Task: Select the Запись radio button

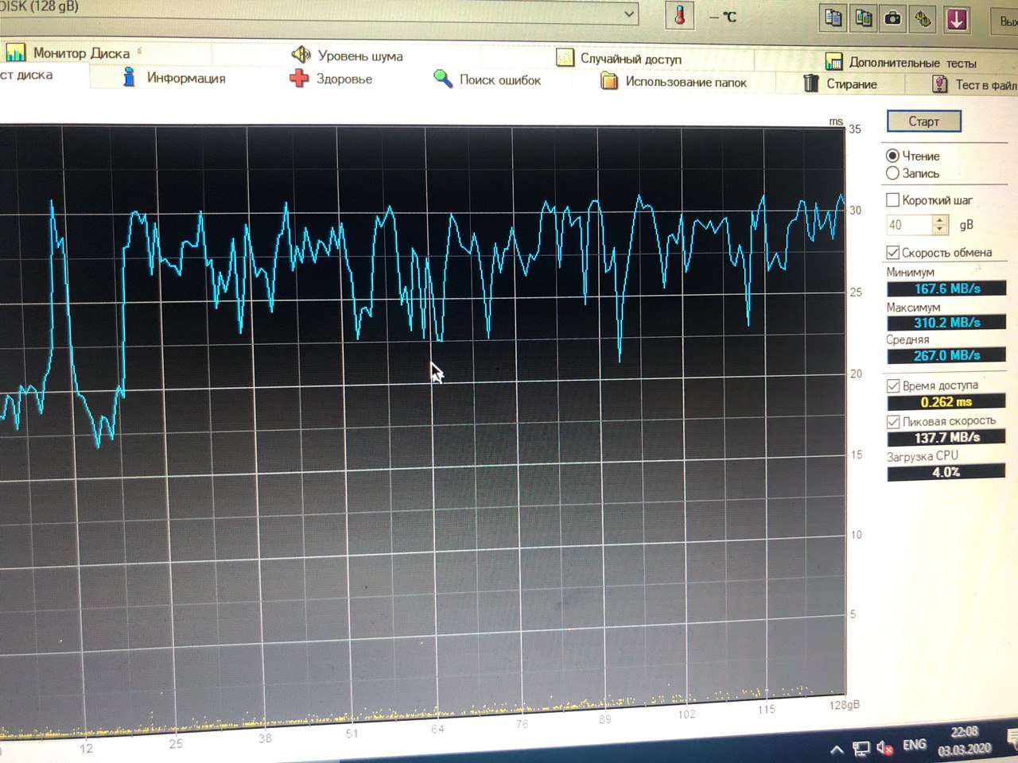Action: pyautogui.click(x=913, y=173)
